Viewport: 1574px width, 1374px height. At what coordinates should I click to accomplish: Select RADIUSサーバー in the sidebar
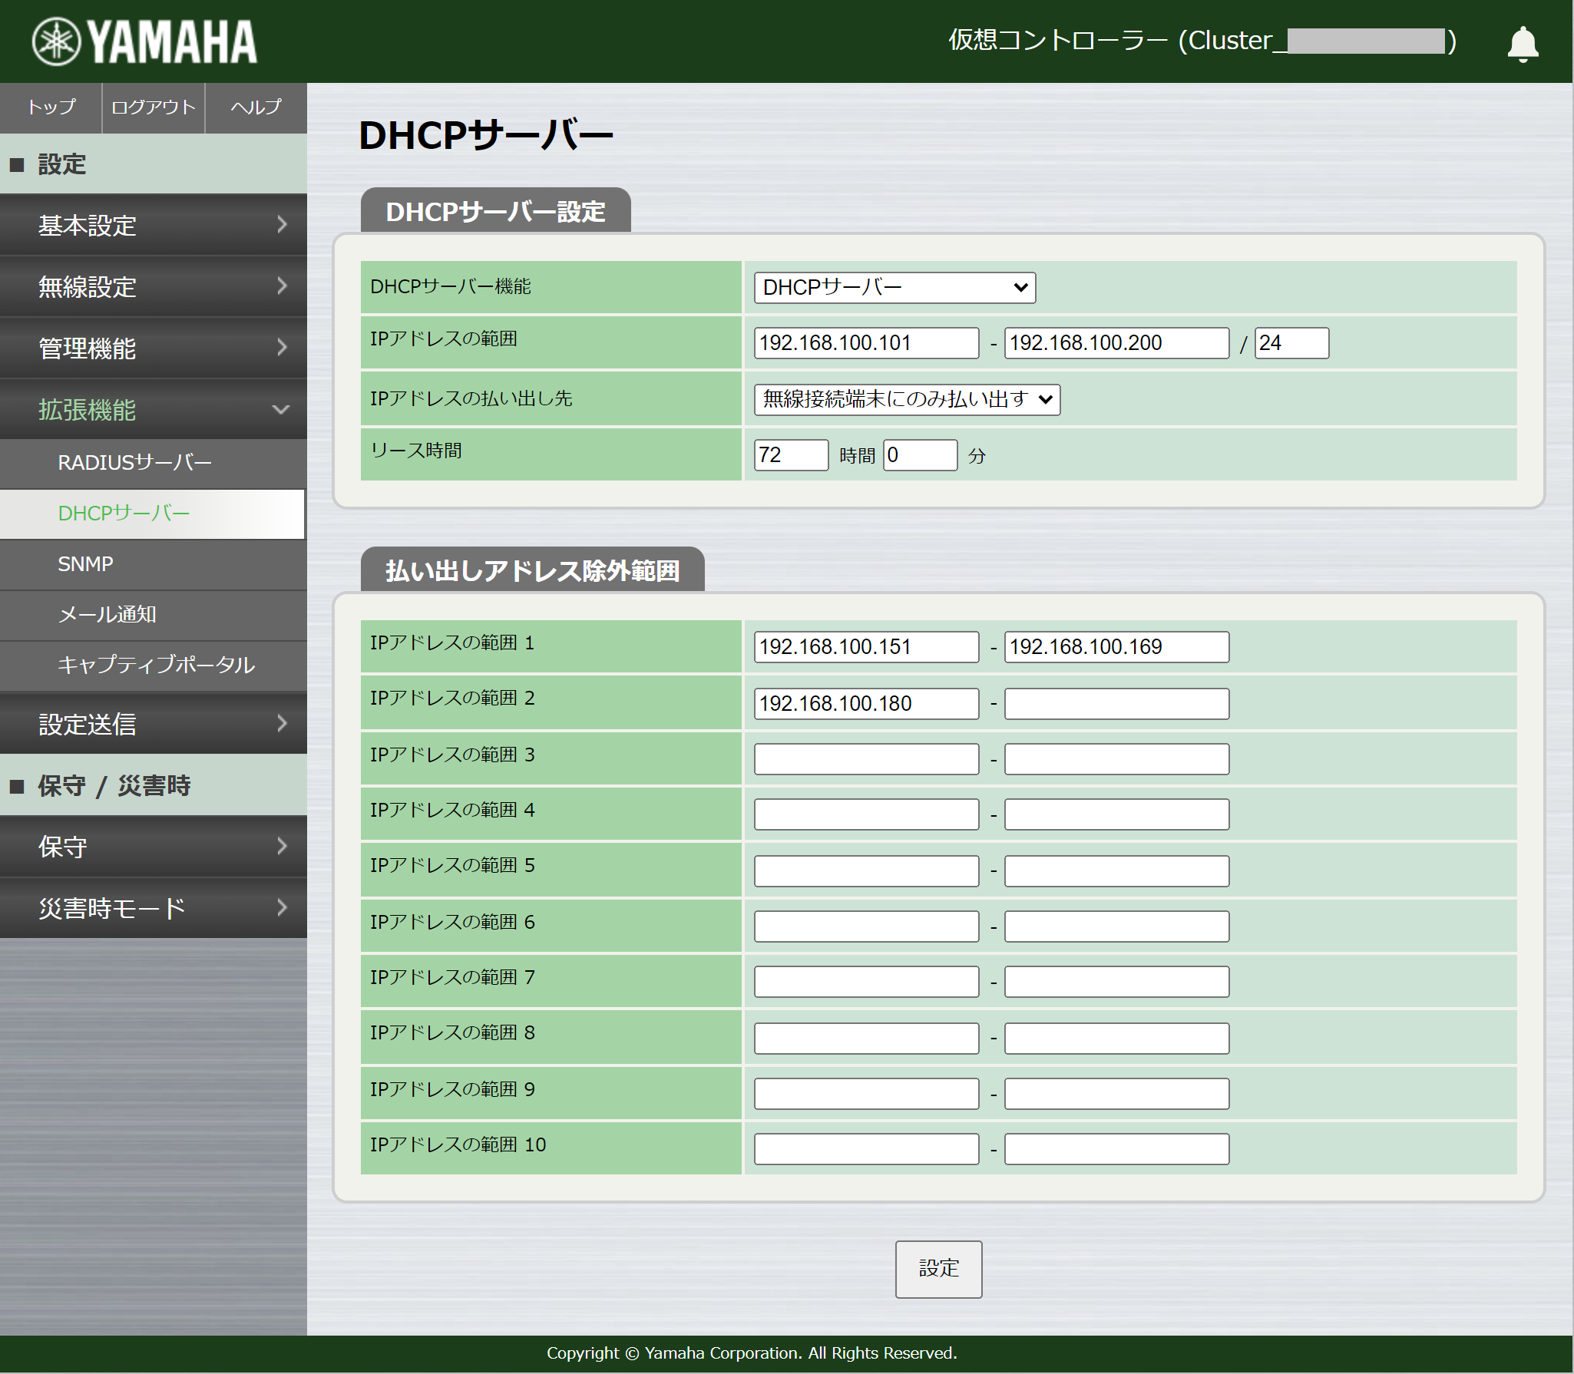pos(133,463)
